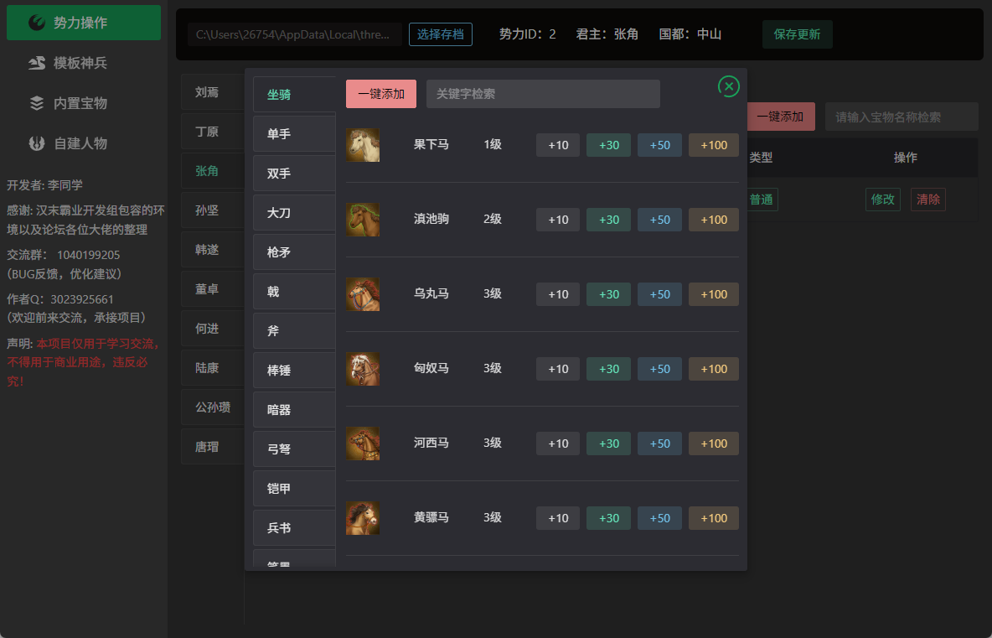992x638 pixels.
Task: Add +50 of 河西马
Action: [660, 443]
